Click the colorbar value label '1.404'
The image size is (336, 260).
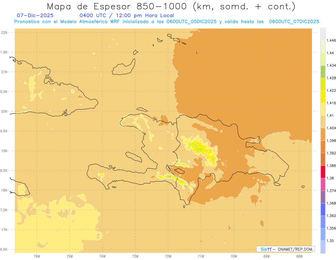pos(332,128)
